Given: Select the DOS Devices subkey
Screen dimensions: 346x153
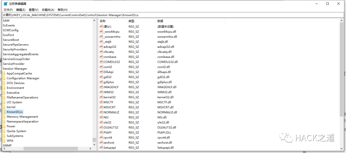Looking at the screenshot, I should click(x=15, y=83).
